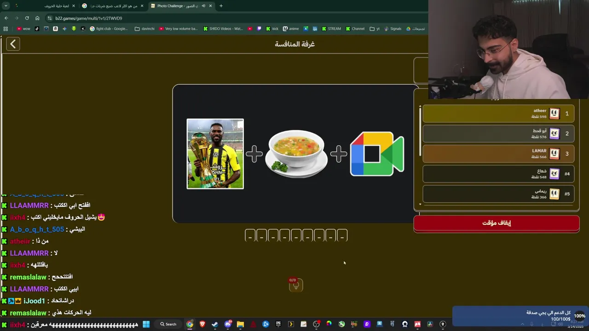Screen dimensions: 589x331
Task: Click the footballer with trophy photo
Action: coord(215,154)
